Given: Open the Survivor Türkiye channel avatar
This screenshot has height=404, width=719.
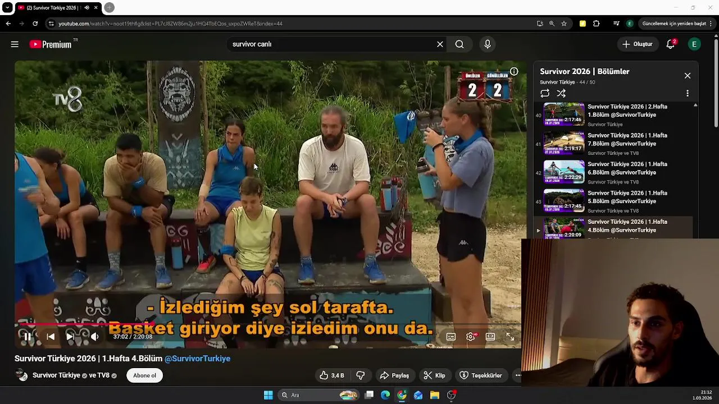Looking at the screenshot, I should [22, 375].
